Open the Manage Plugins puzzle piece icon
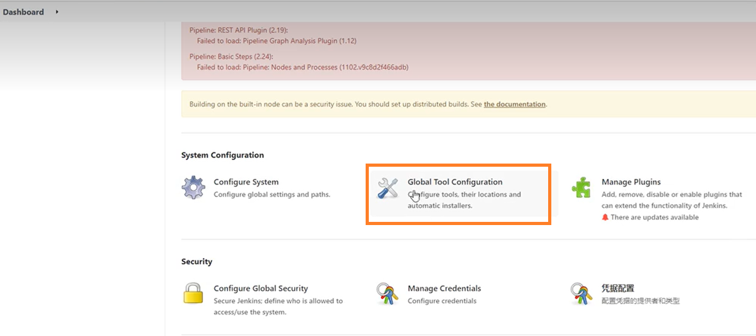Image resolution: width=756 pixels, height=336 pixels. (x=581, y=188)
